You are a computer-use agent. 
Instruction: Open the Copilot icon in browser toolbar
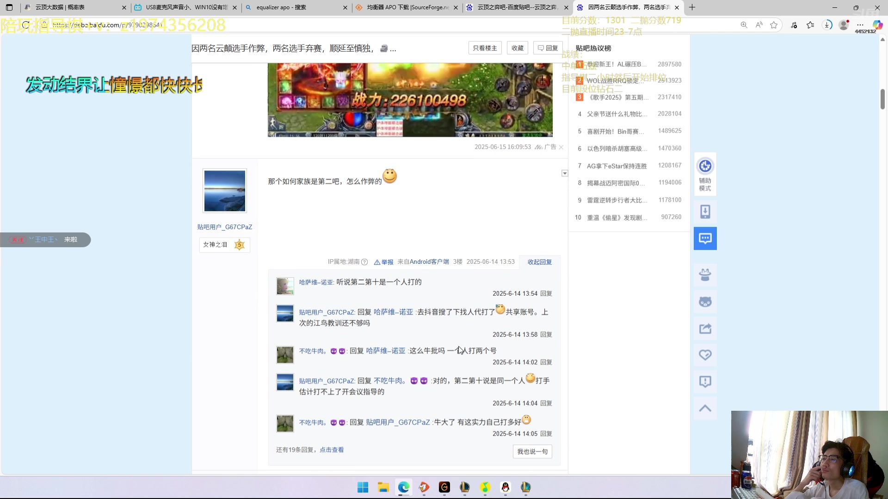877,25
